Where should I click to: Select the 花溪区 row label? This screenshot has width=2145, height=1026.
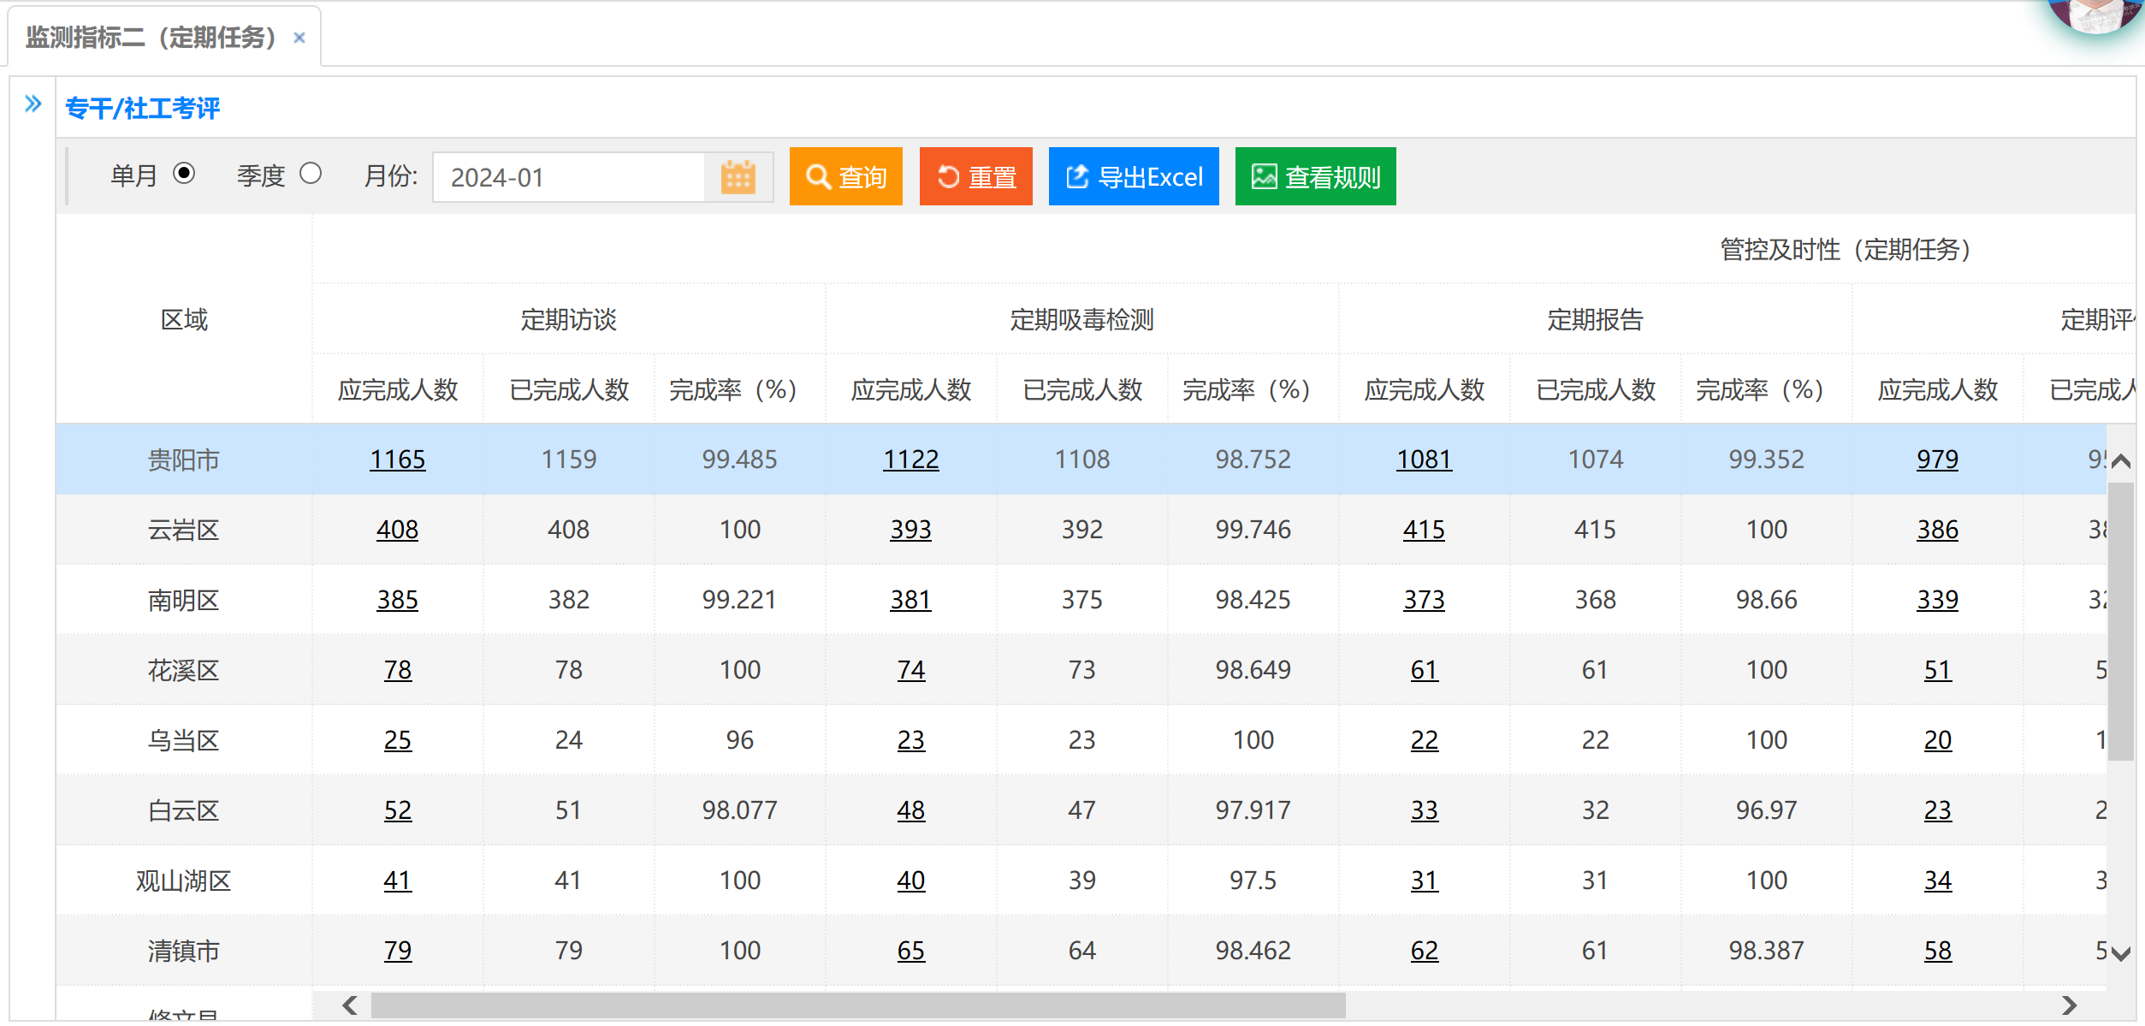[184, 671]
